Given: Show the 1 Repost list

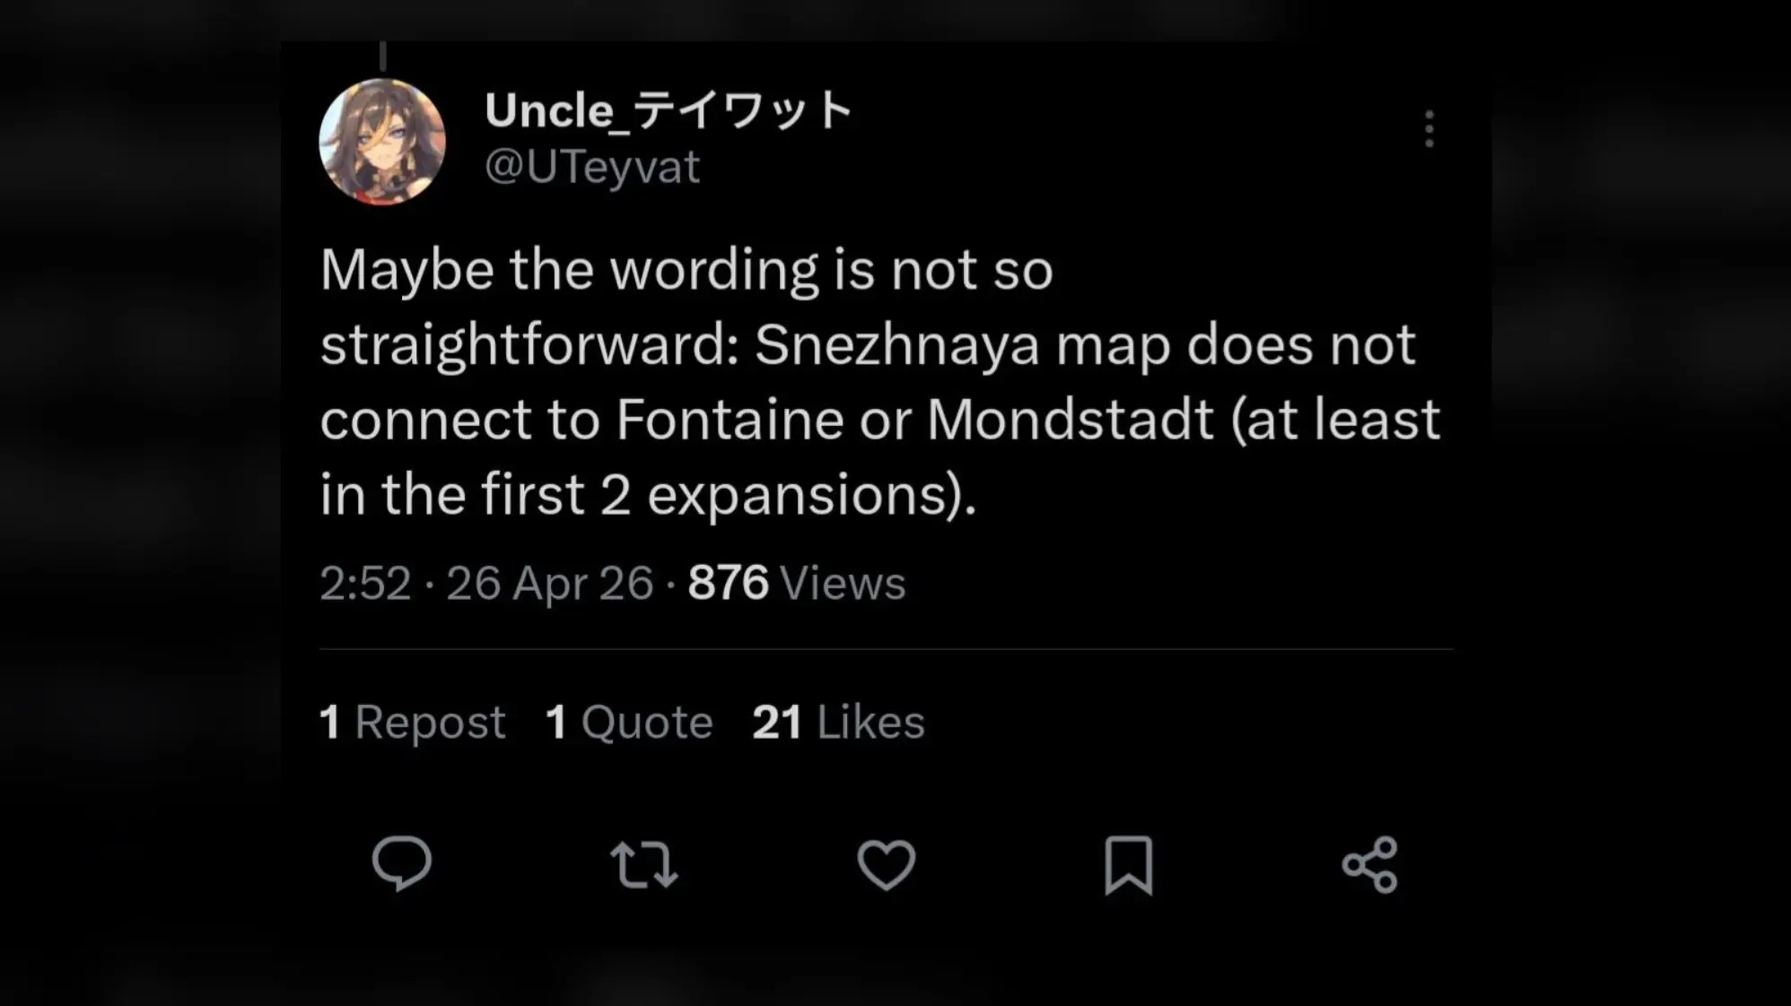Looking at the screenshot, I should point(413,722).
